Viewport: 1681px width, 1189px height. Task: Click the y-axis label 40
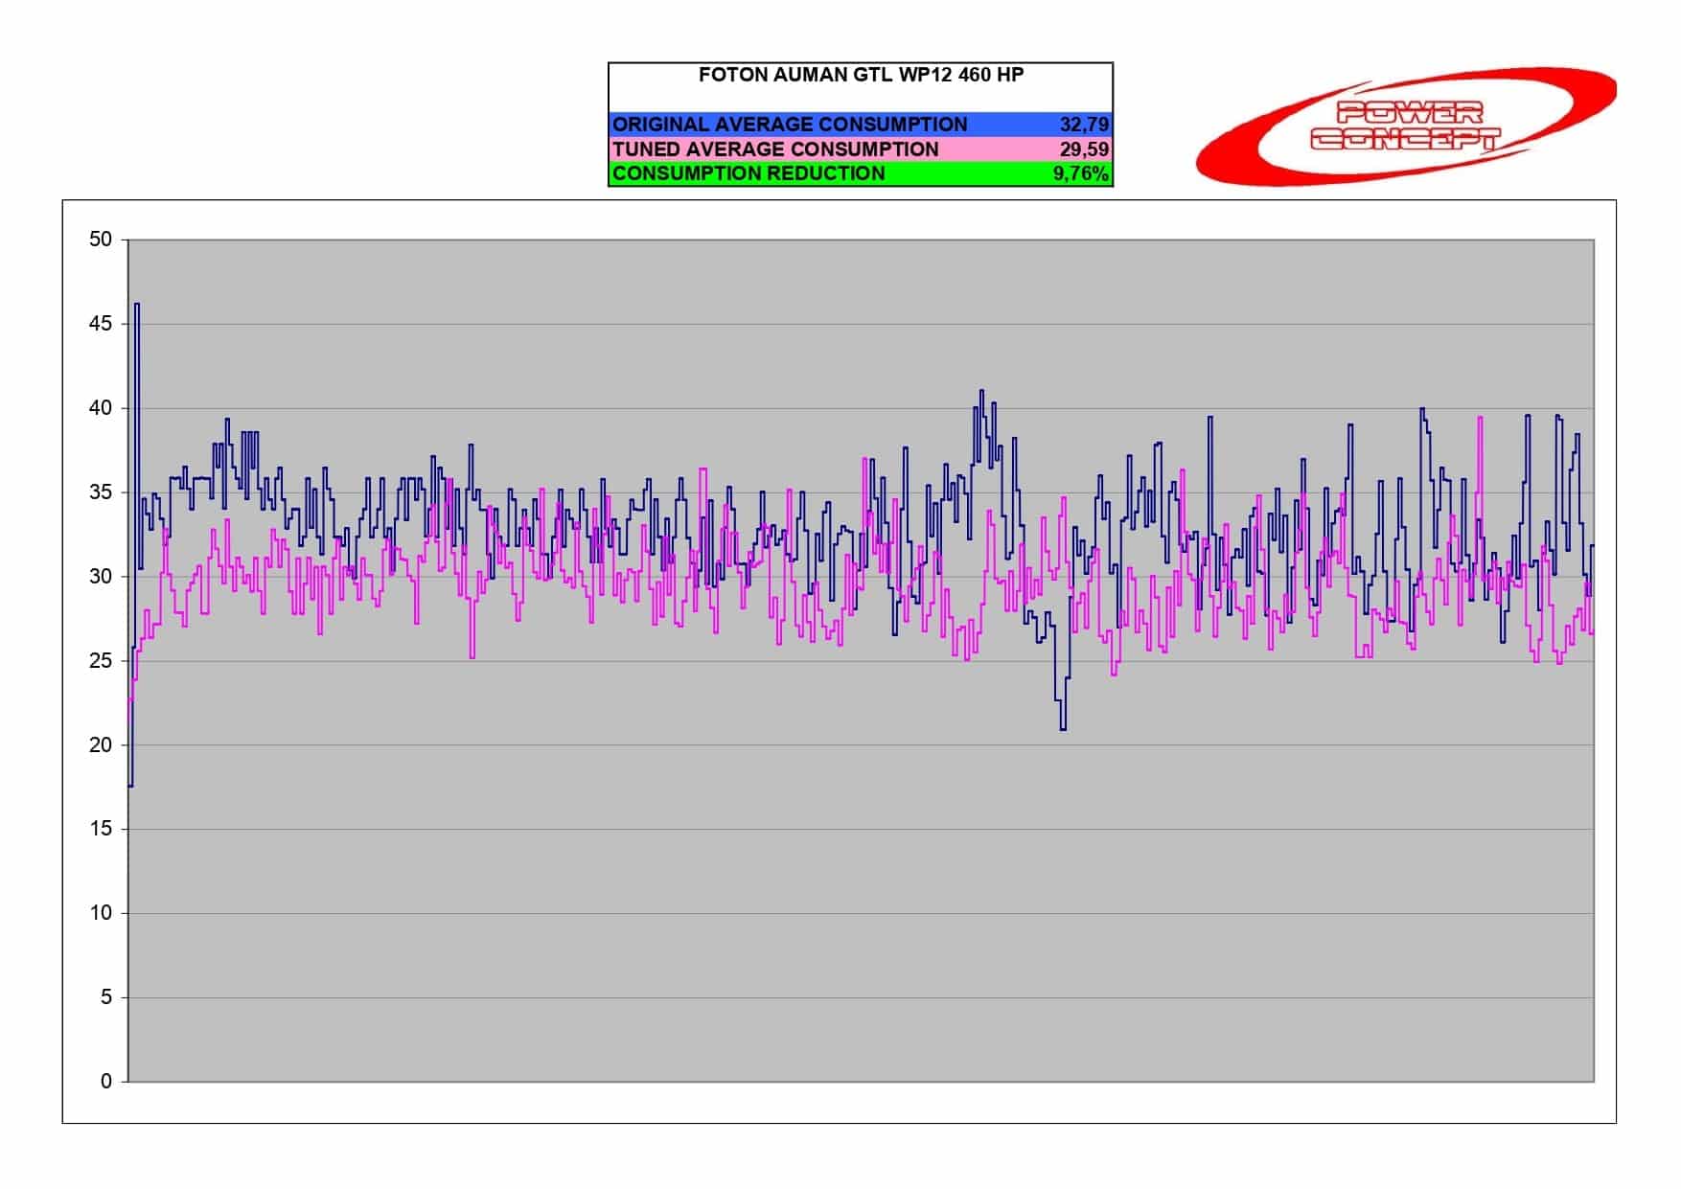101,408
